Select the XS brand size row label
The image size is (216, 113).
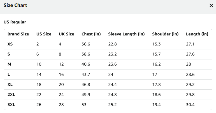10,44
